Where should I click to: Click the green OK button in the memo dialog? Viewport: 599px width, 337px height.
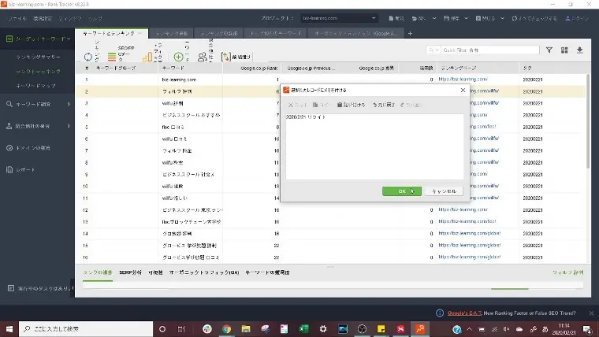[401, 191]
